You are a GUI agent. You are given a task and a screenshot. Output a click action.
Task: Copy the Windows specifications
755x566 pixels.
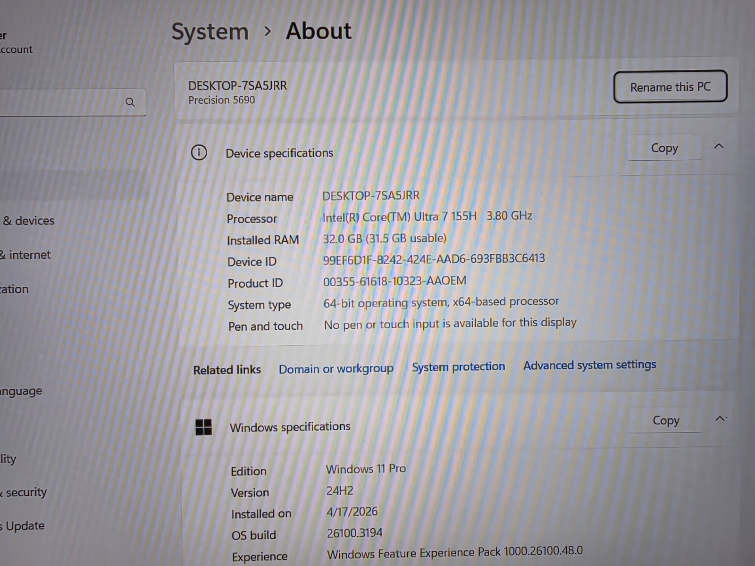(666, 420)
